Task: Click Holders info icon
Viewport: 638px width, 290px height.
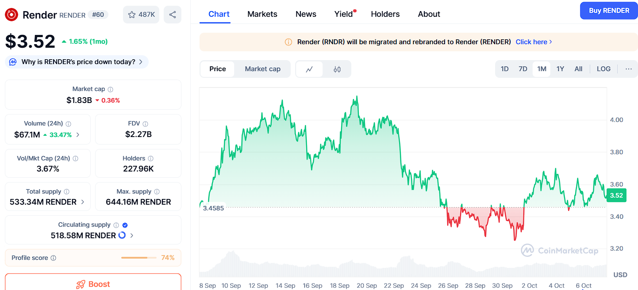Action: click(x=151, y=158)
